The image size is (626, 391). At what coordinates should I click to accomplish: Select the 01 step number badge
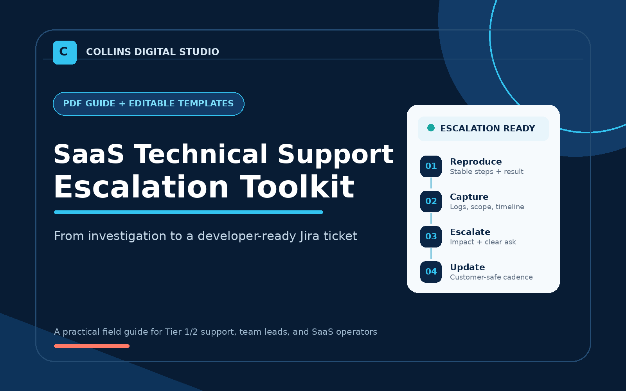point(431,166)
